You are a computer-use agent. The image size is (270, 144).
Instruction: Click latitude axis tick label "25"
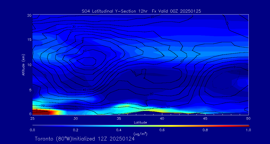pos(32,118)
